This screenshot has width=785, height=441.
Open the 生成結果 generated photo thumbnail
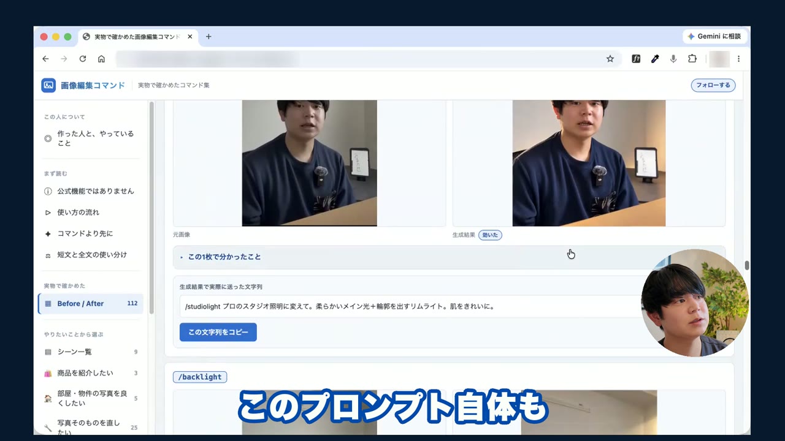tap(589, 163)
